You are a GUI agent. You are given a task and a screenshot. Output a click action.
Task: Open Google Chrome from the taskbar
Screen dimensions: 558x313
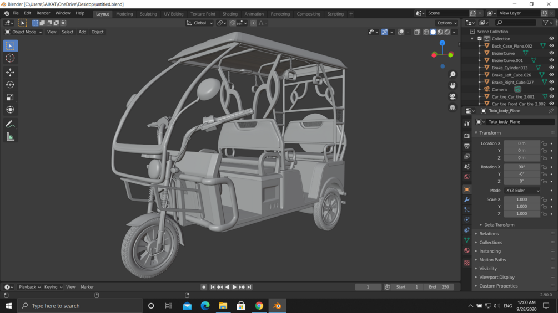(259, 306)
